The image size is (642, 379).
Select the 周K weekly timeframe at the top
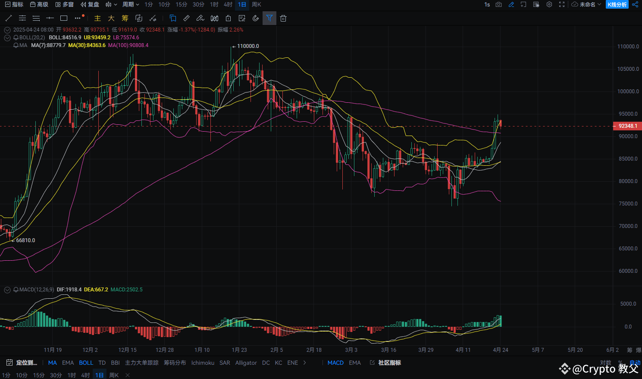click(257, 4)
